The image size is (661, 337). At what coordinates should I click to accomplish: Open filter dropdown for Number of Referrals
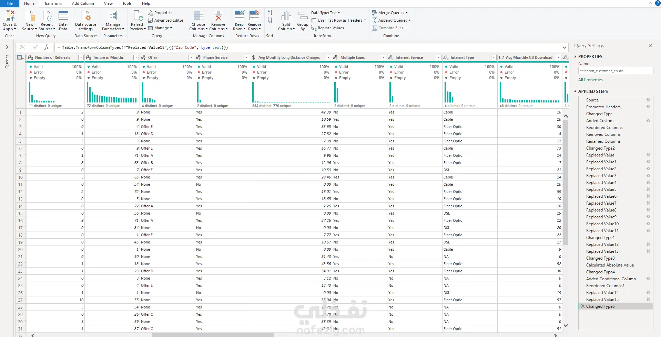81,57
